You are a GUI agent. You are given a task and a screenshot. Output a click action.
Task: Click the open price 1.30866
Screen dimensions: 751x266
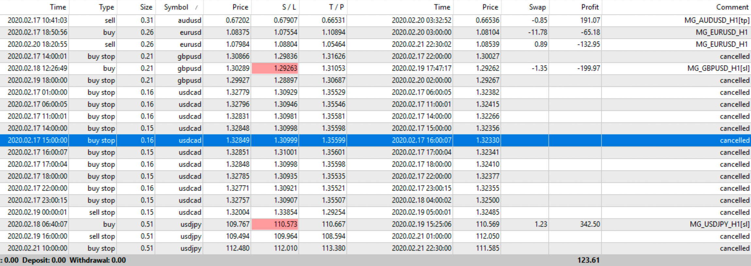coord(237,56)
